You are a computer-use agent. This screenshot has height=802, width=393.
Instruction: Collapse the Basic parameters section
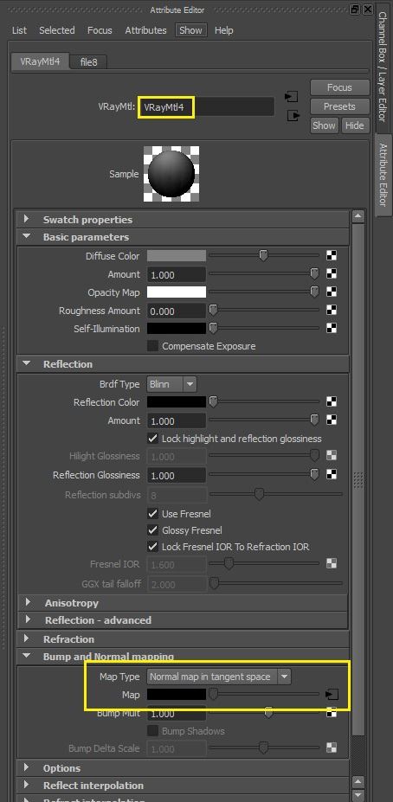[27, 237]
